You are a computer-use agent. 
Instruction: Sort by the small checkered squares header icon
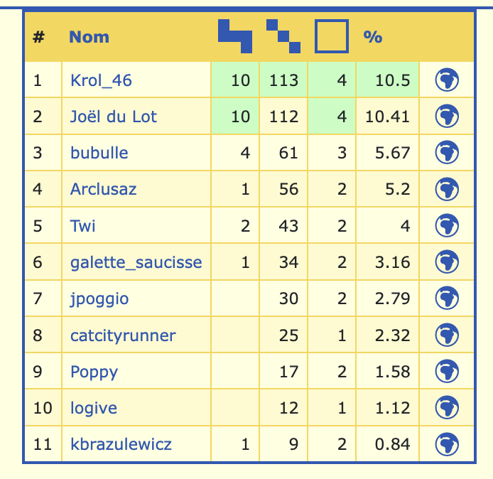tap(283, 36)
